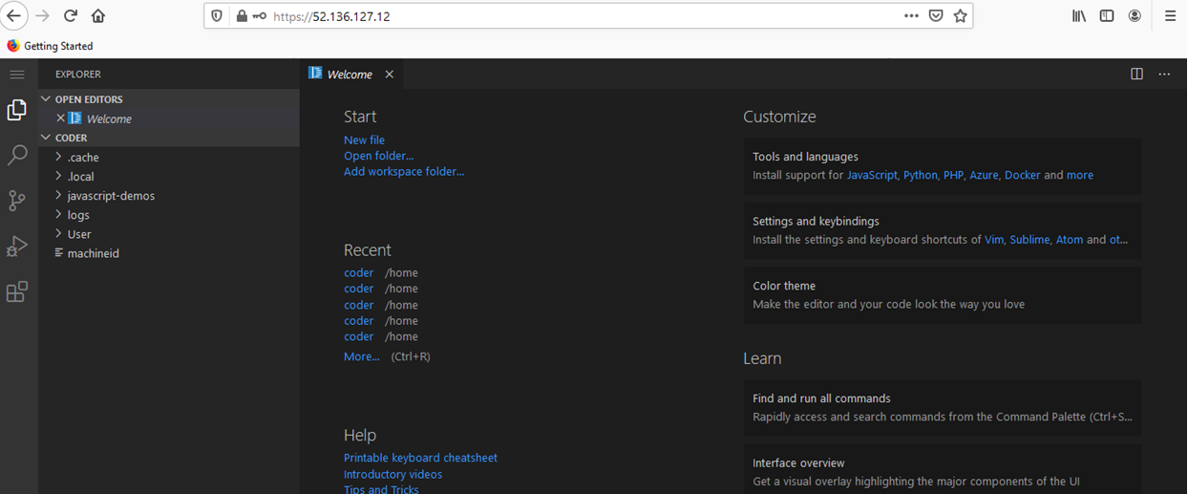The height and width of the screenshot is (494, 1188).
Task: Go to Firefox home page
Action: (x=98, y=15)
